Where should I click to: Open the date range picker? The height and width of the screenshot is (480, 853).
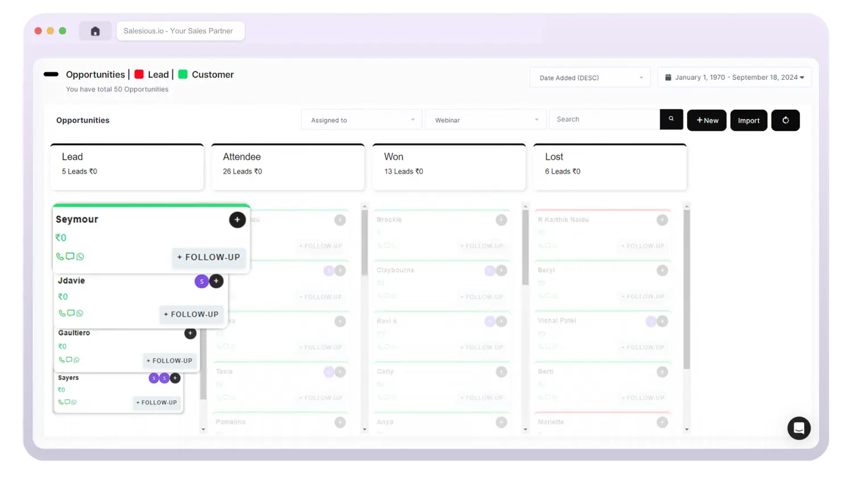point(734,77)
